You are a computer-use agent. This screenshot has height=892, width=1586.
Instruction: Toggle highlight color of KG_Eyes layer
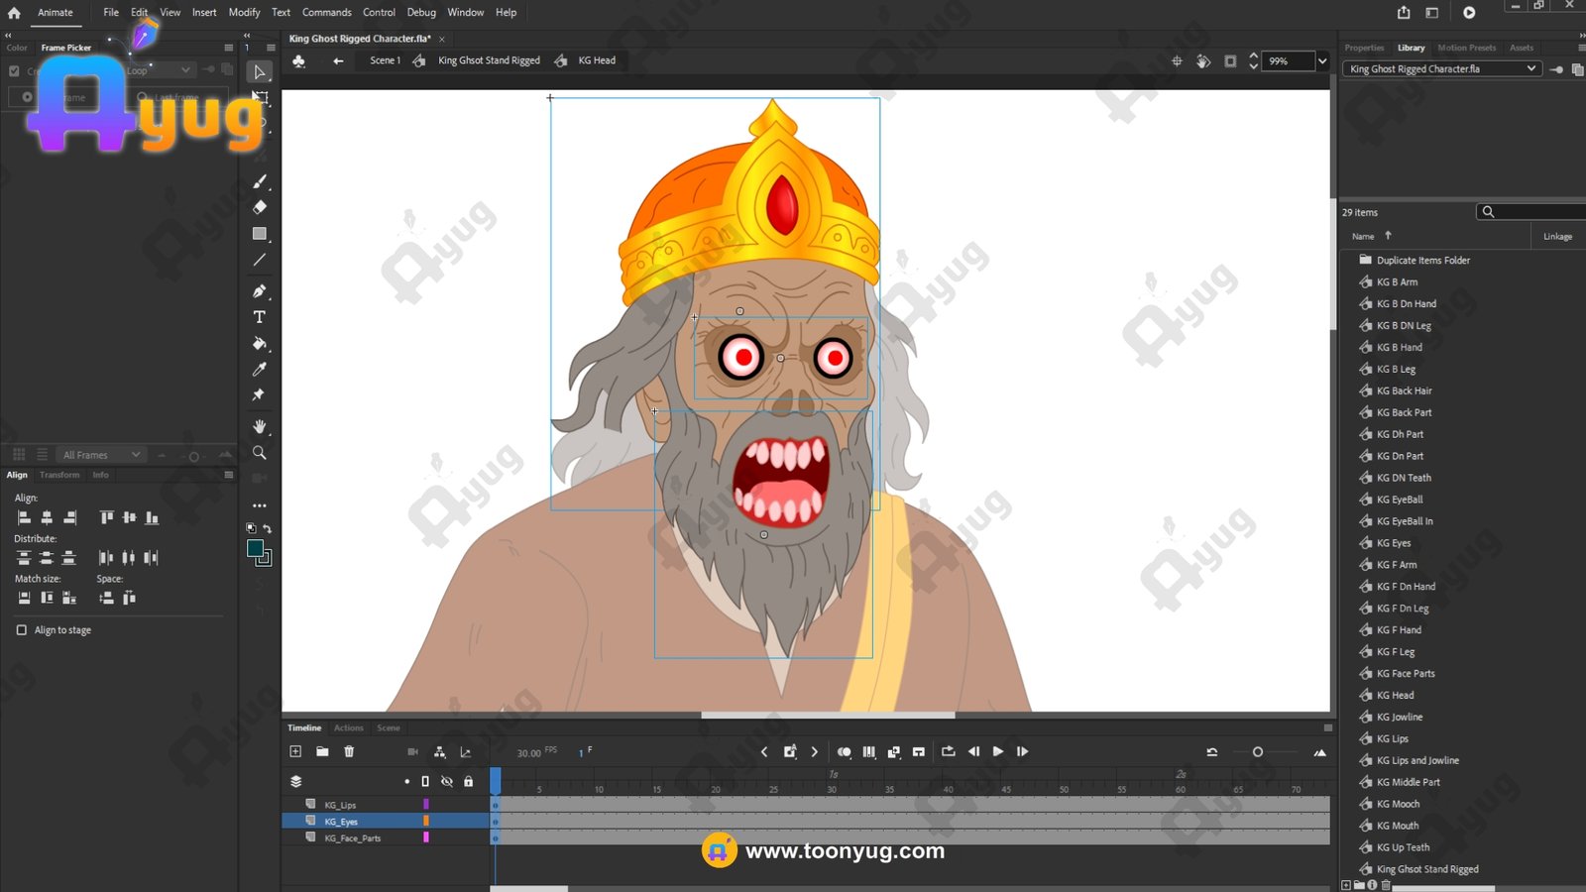point(426,821)
